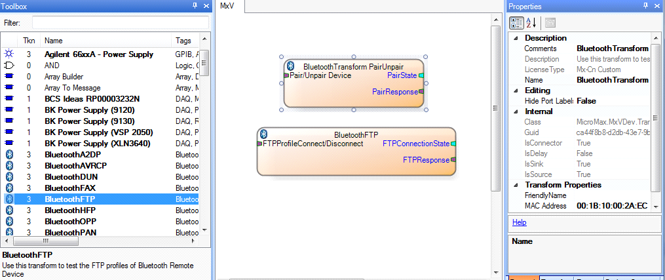Click Toolbox list scroll up arrow

(x=204, y=39)
